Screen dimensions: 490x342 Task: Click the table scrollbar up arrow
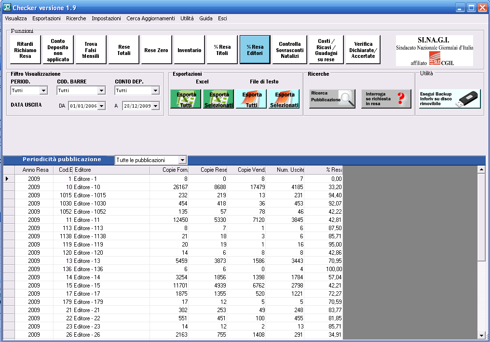click(481, 170)
